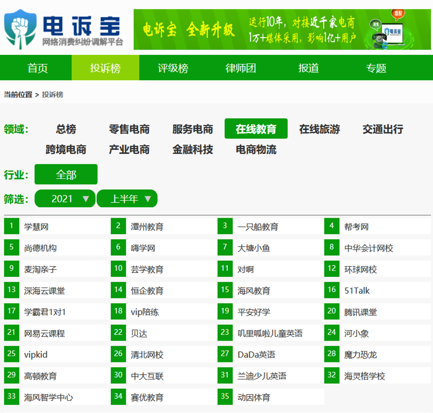Image resolution: width=433 pixels, height=413 pixels.
Task: Click 投诉榜 breadcrumb link
Action: [x=52, y=95]
